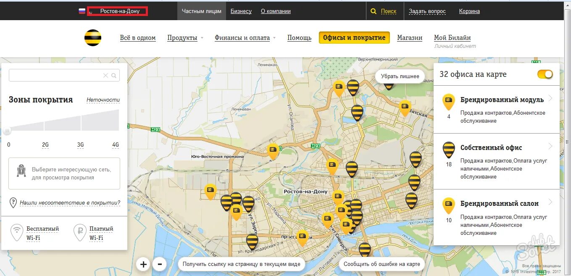The image size is (571, 276).
Task: Click the 32 офиса на карте heading
Action: (x=473, y=74)
